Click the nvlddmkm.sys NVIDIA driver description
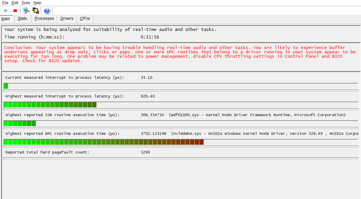The height and width of the screenshot is (199, 361). coord(265,134)
